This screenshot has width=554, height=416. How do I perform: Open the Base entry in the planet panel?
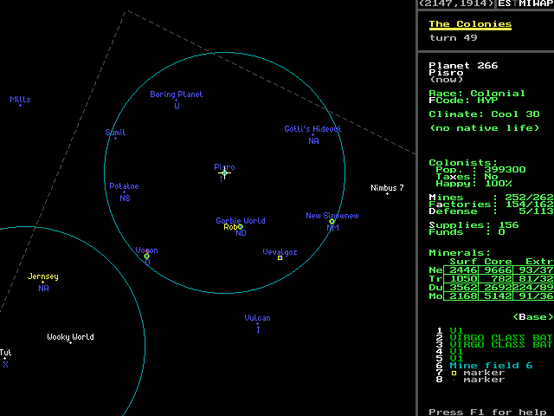[x=532, y=316]
